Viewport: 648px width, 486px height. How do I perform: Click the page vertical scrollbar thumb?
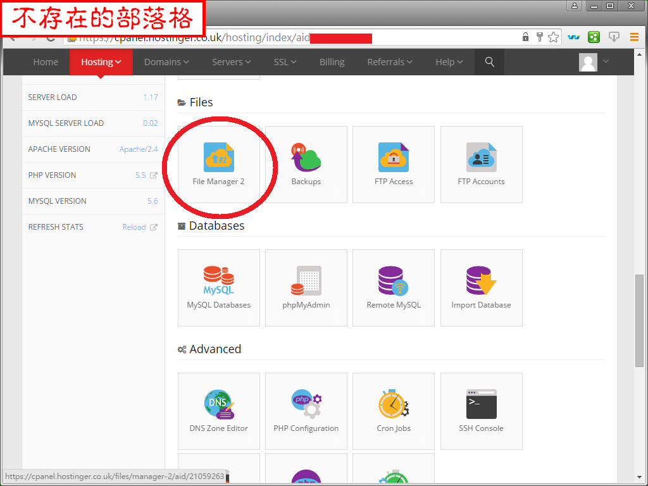point(639,320)
